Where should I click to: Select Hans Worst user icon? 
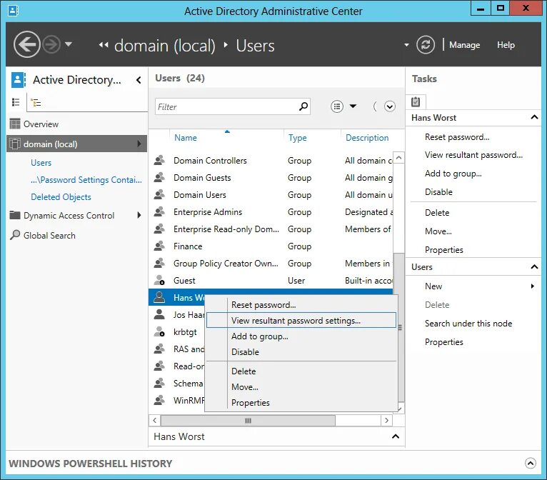pyautogui.click(x=159, y=297)
